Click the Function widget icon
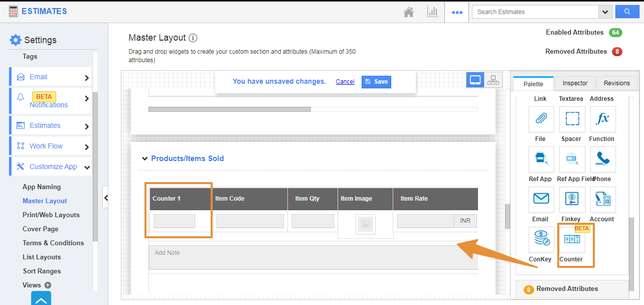The image size is (644, 305). (x=602, y=119)
